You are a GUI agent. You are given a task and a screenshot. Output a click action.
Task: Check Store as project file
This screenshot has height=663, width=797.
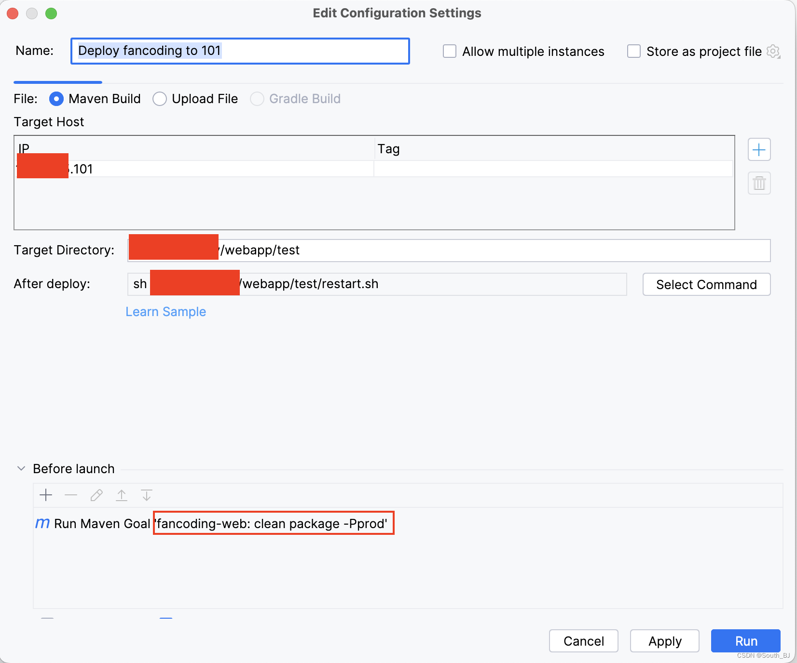click(x=634, y=51)
